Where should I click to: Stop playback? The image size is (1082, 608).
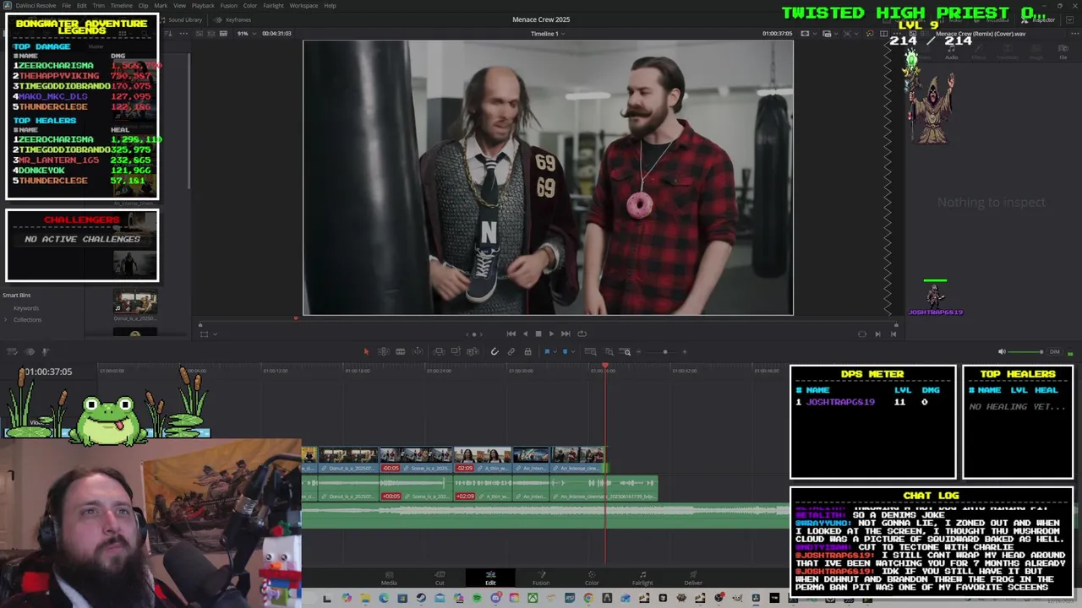tap(538, 334)
